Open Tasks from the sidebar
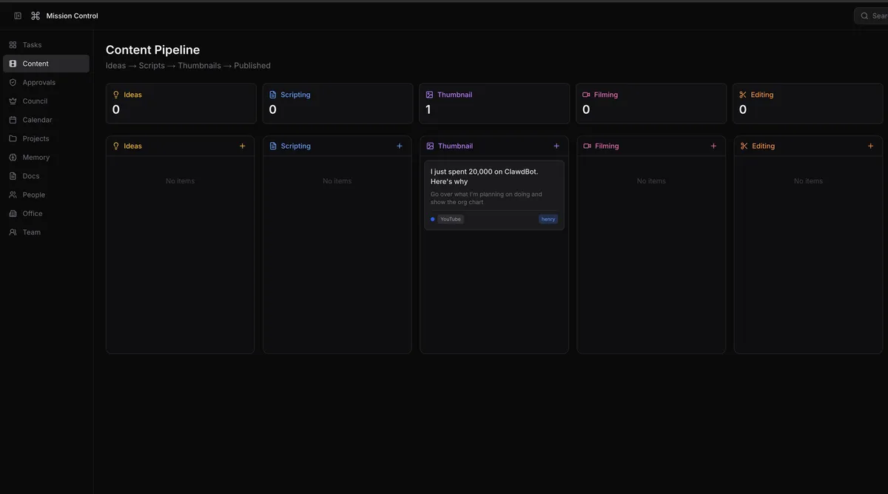The height and width of the screenshot is (494, 888). coord(32,45)
